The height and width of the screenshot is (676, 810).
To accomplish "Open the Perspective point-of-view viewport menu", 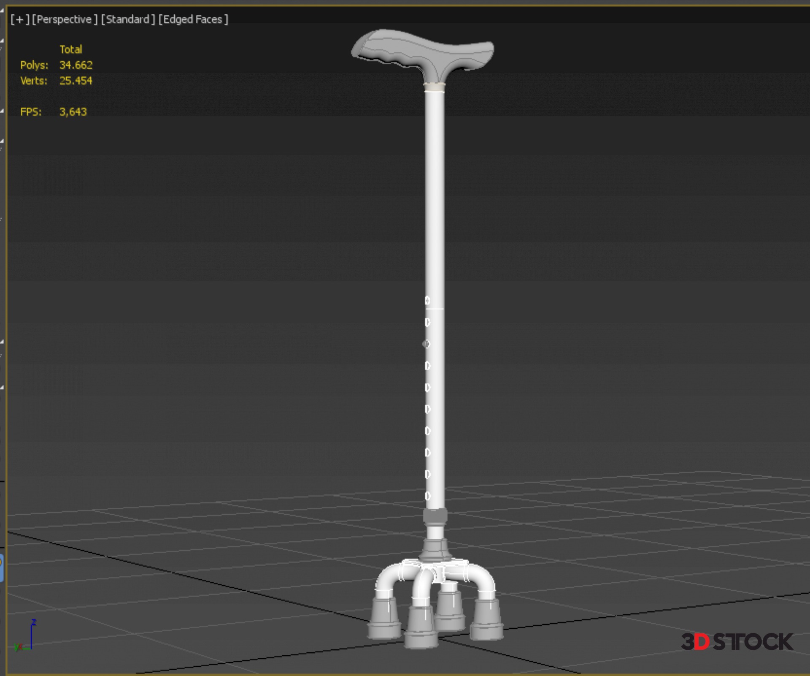I will [x=65, y=19].
